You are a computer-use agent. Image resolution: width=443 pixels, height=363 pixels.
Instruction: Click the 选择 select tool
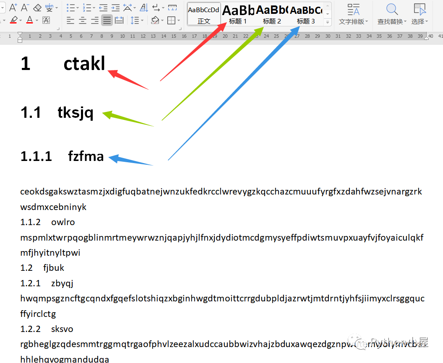[420, 14]
